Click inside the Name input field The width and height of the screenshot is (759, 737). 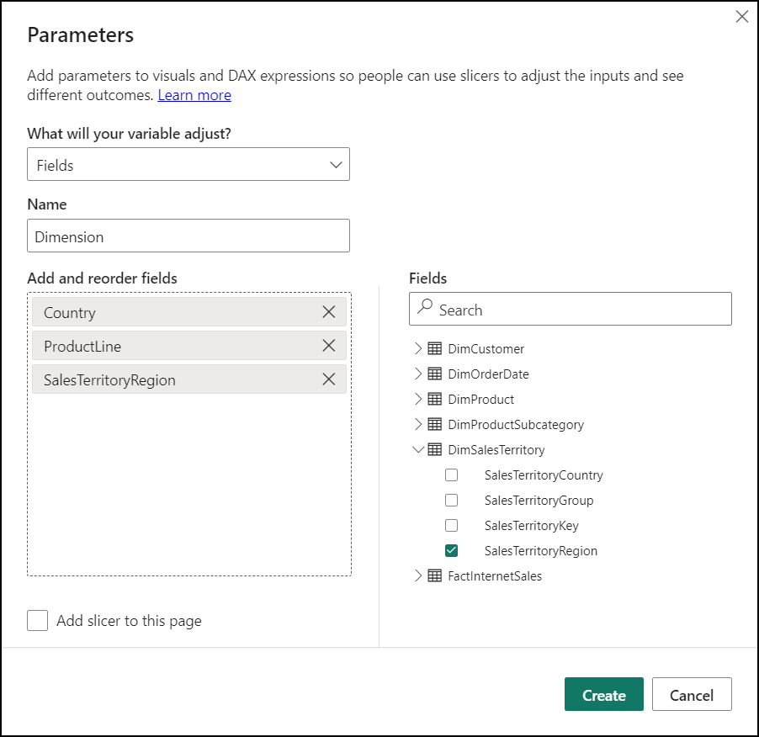[188, 236]
